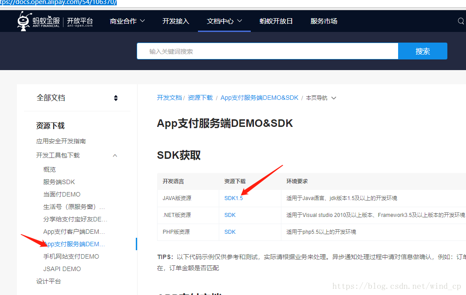Focus the keyword search input field

tap(268, 51)
